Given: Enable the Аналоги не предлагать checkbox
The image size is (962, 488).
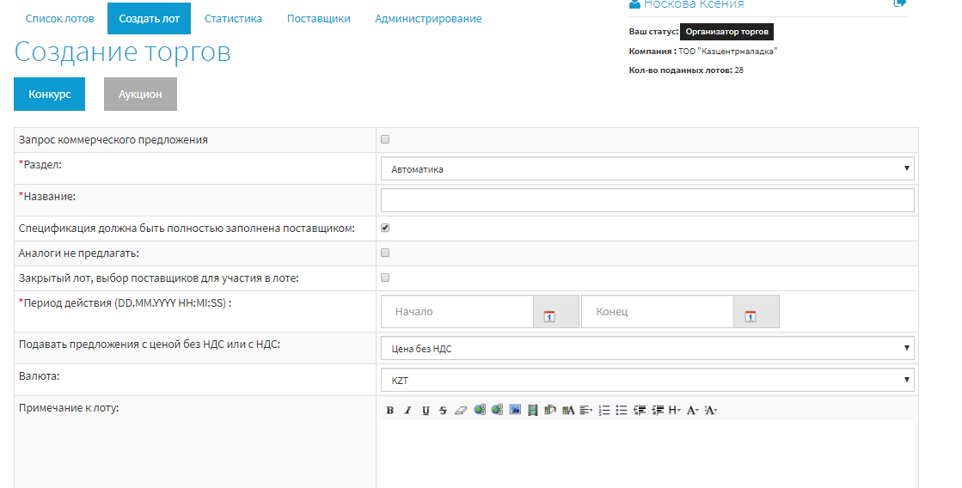Looking at the screenshot, I should (385, 253).
